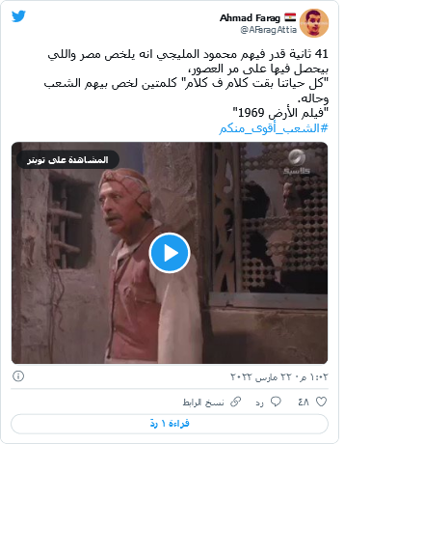Click the Ahmad Farag display name

[x=250, y=17]
